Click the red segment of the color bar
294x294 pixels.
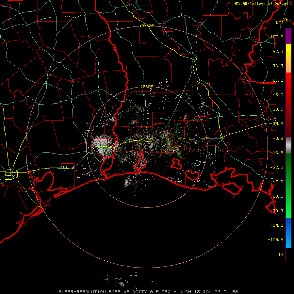288,105
